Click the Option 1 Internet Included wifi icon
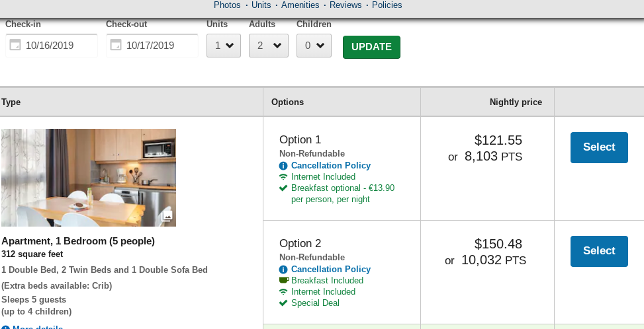644x329 pixels. click(283, 177)
